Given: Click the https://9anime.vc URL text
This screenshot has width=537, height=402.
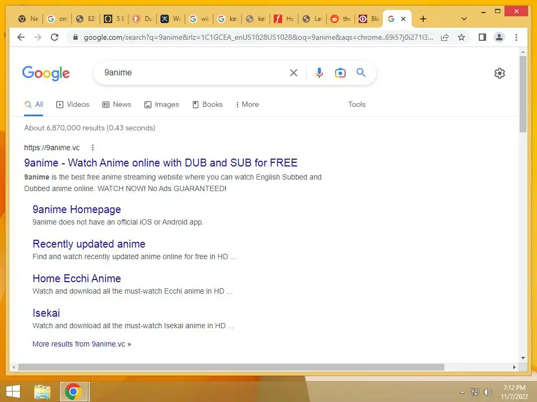Looking at the screenshot, I should (52, 148).
